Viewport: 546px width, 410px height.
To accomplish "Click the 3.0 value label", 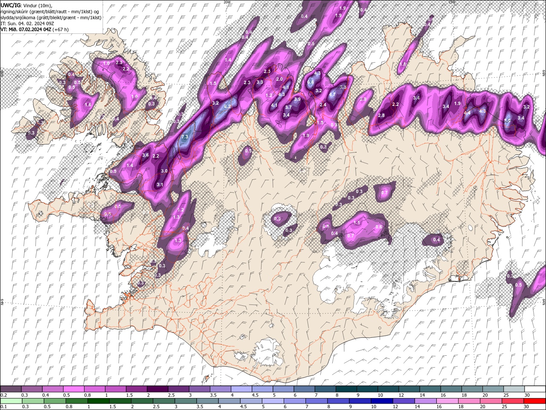I will coord(164,171).
